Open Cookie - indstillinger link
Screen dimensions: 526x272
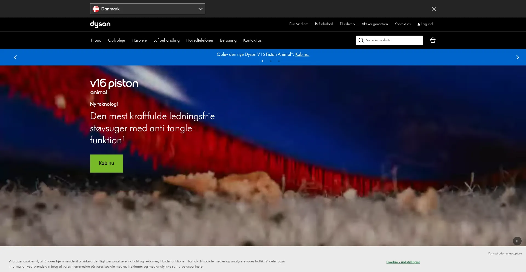pos(403,262)
